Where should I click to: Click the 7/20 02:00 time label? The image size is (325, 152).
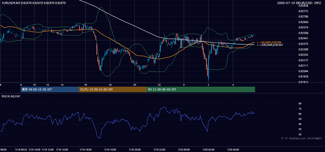[x=209, y=150]
